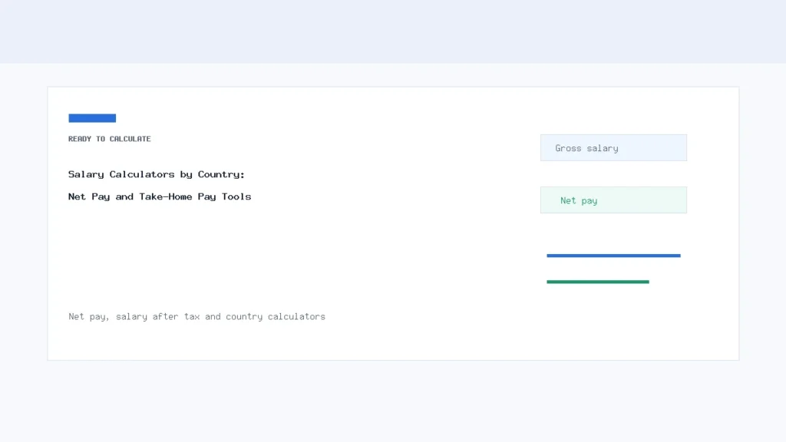Open the Salary Calculators by Country heading
Viewport: 786px width, 442px height.
[x=157, y=174]
